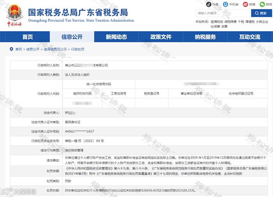This screenshot has height=197, width=273.
Task: Open the 纳税服务 navigation tab
Action: (205, 37)
